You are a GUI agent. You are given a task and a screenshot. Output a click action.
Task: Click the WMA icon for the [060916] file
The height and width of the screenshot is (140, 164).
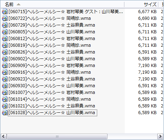pyautogui.click(x=5, y=72)
